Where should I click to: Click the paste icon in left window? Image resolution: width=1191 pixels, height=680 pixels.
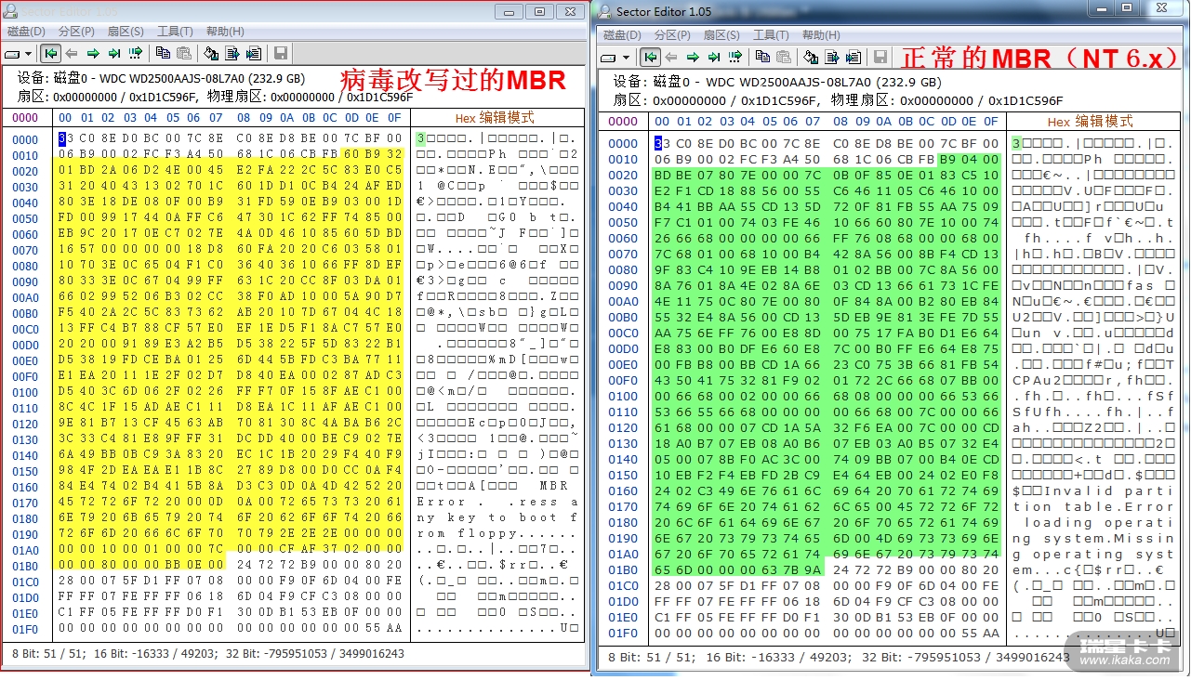point(184,54)
